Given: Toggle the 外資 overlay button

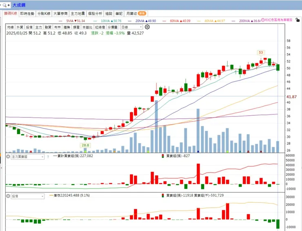Looking at the screenshot, I should (x=20, y=27).
